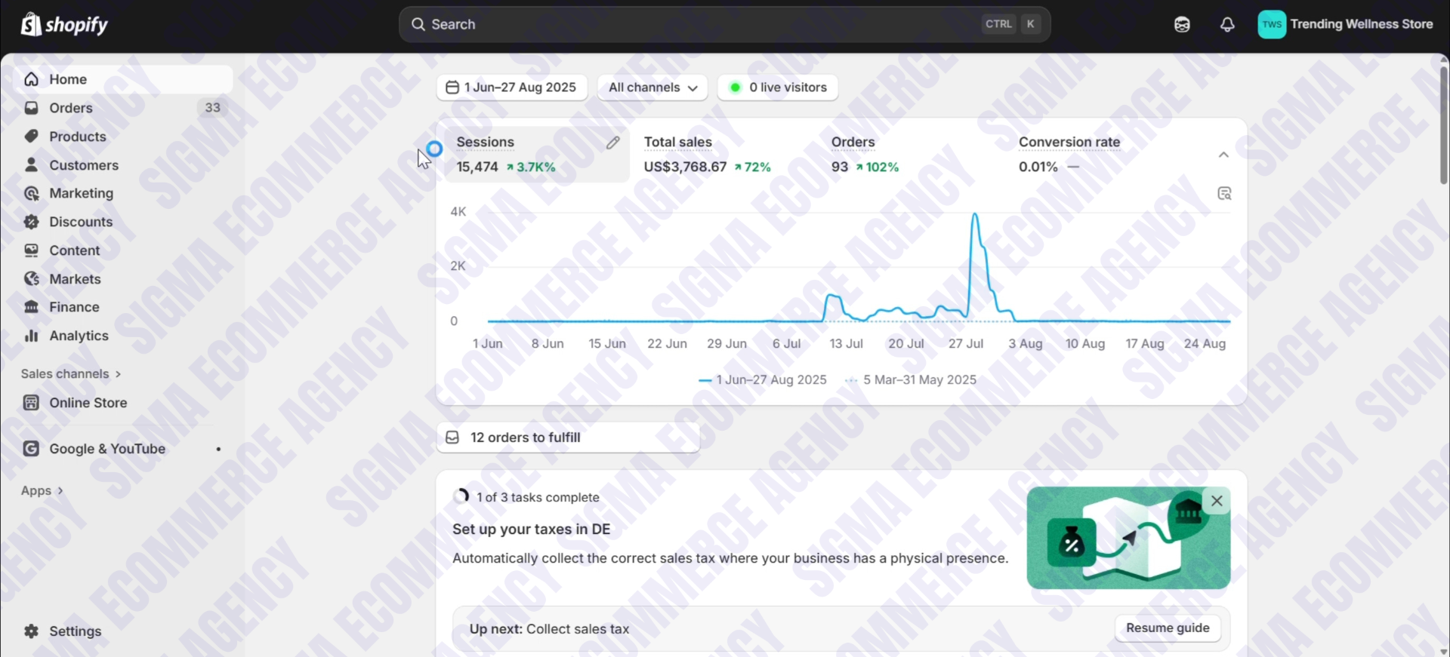Click the Orders inbox icon
Screen dimensions: 1450x657
31,108
